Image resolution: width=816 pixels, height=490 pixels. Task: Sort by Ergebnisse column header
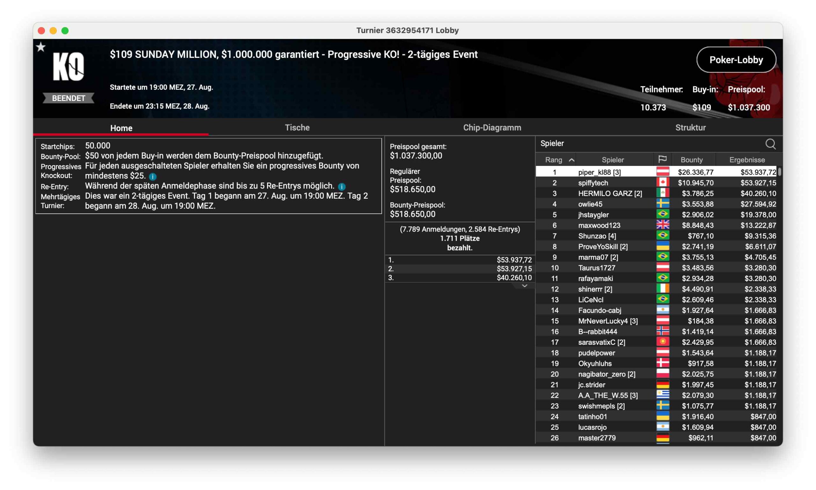pyautogui.click(x=747, y=160)
